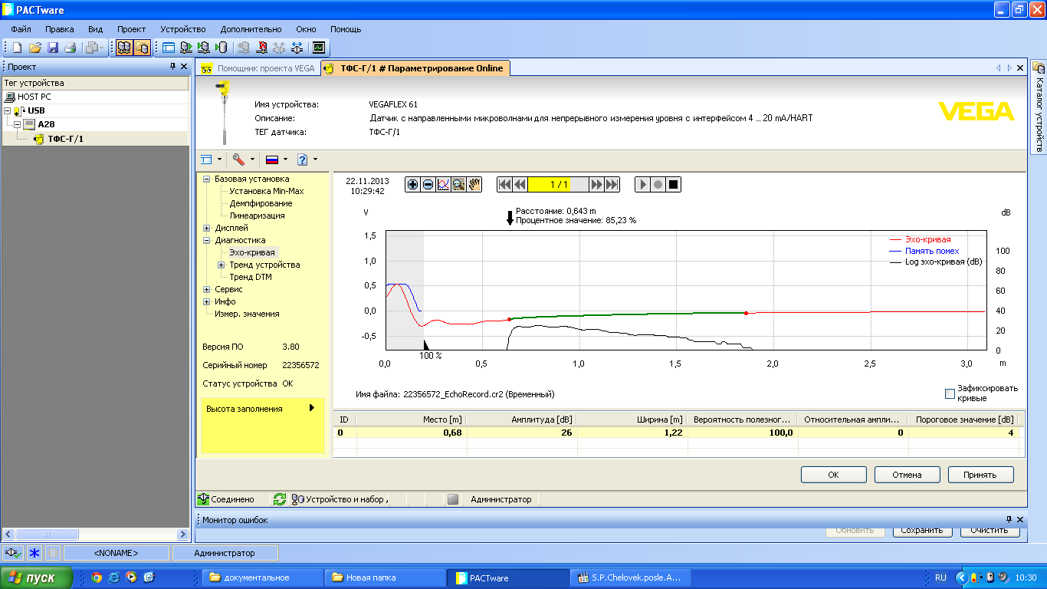Save the project with the floppy disk icon

click(53, 48)
